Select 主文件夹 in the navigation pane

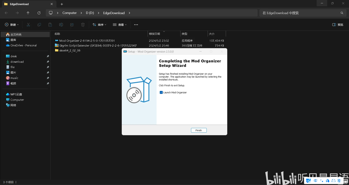tap(25, 34)
